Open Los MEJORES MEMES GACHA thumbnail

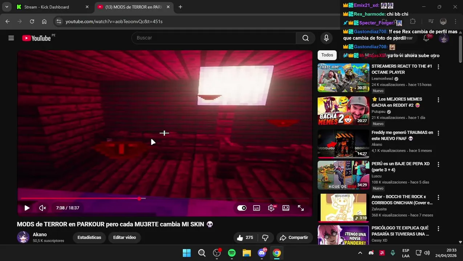[x=343, y=111]
